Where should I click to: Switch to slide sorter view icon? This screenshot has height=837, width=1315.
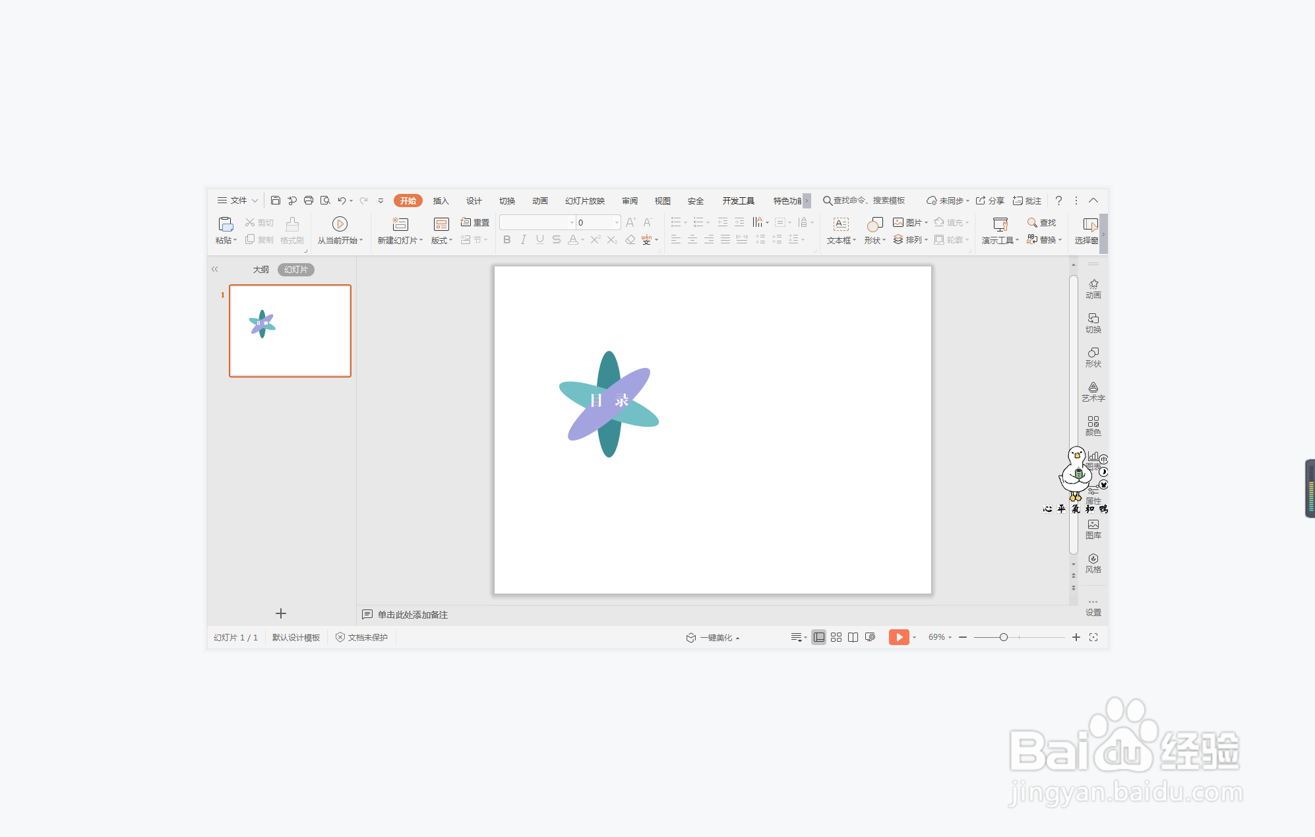(836, 637)
